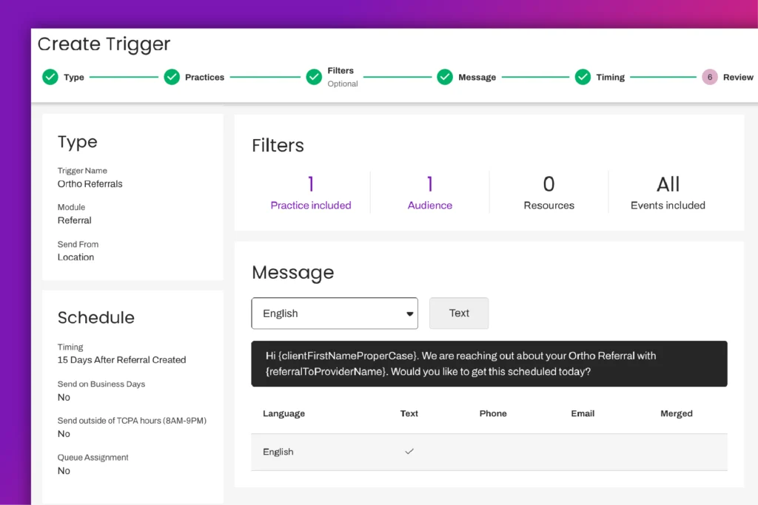Screen dimensions: 758x505
Task: Go to the Practices step label
Action: tap(205, 78)
